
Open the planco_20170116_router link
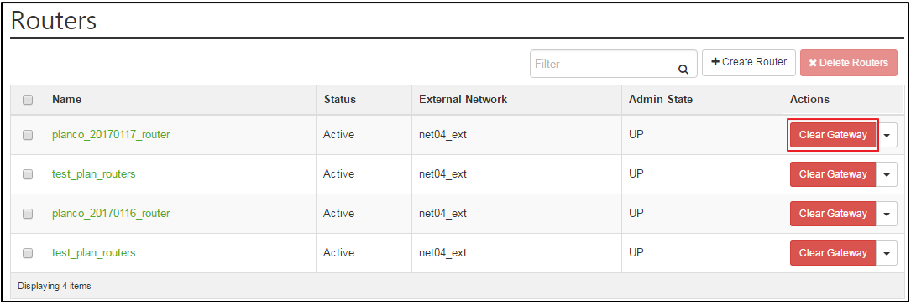click(111, 214)
